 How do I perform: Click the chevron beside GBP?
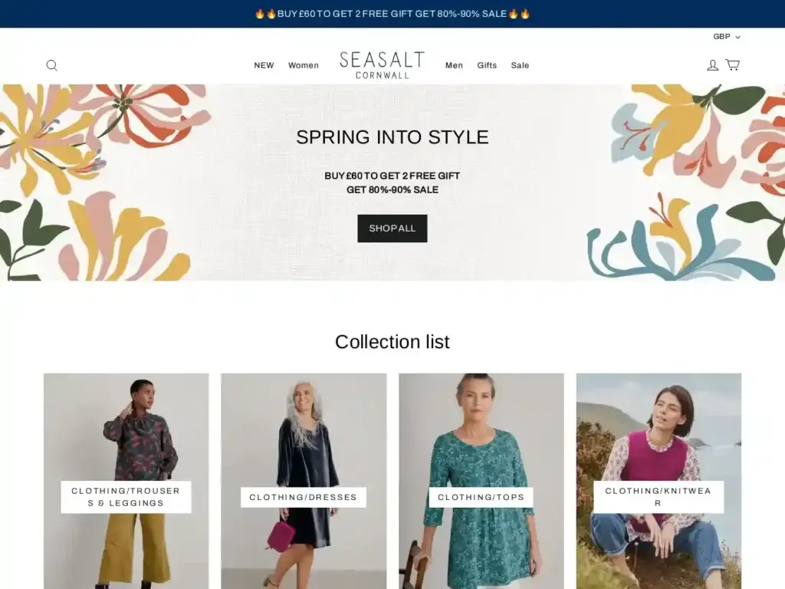[737, 37]
